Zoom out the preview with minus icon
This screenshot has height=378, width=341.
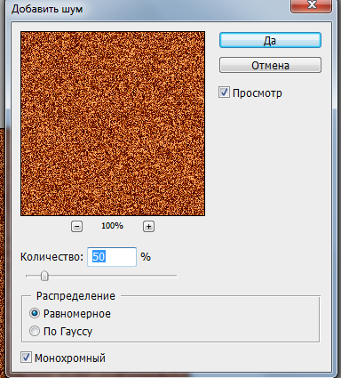(x=76, y=227)
